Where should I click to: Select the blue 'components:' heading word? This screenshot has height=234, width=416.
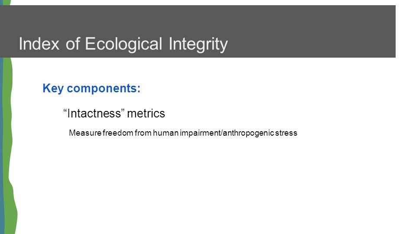[104, 88]
